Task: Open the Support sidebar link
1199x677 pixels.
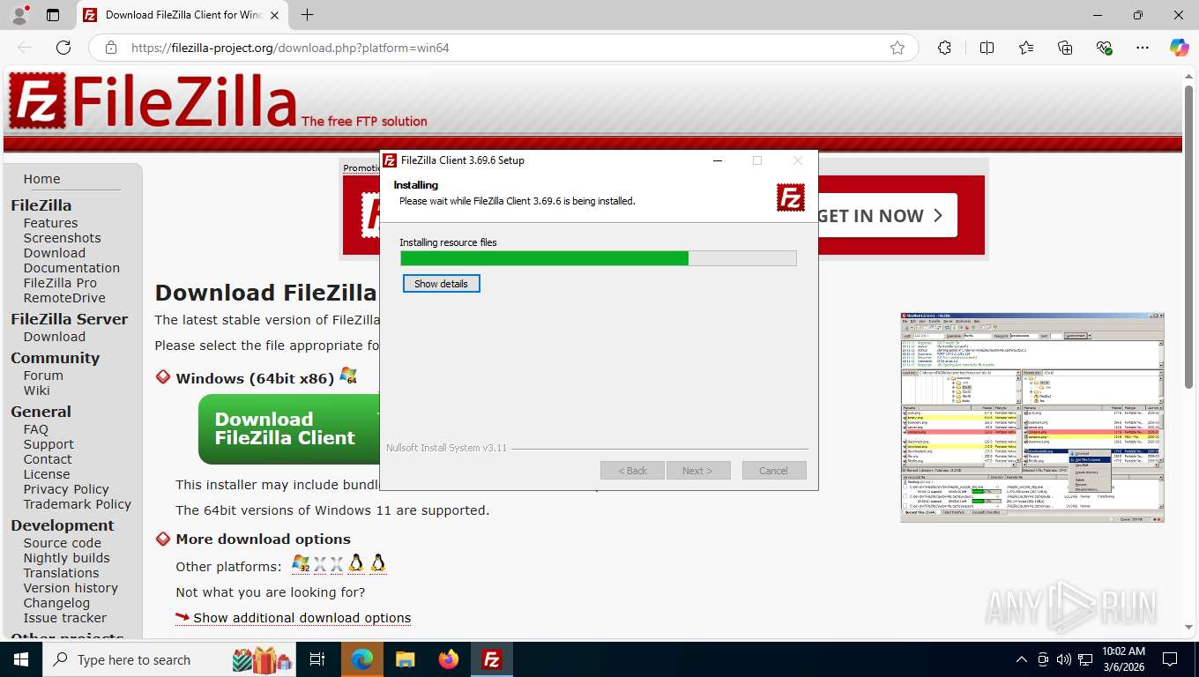Action: tap(48, 444)
